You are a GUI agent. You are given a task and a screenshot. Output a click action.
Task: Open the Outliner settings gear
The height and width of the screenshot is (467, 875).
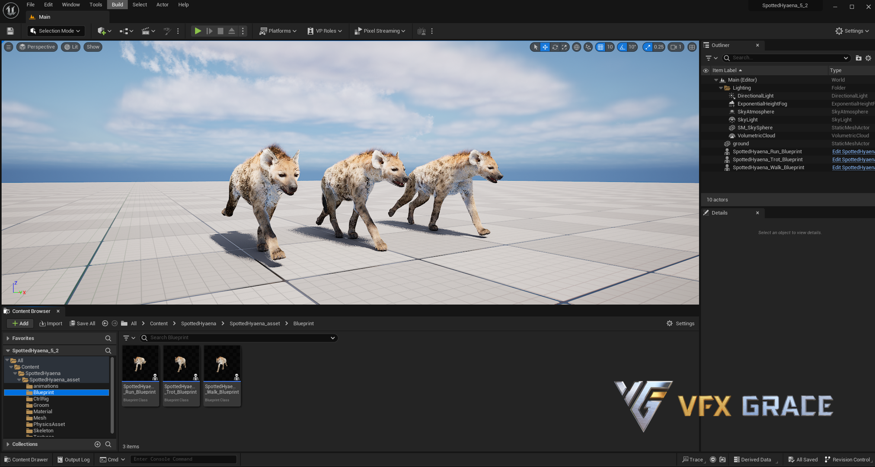pos(868,58)
